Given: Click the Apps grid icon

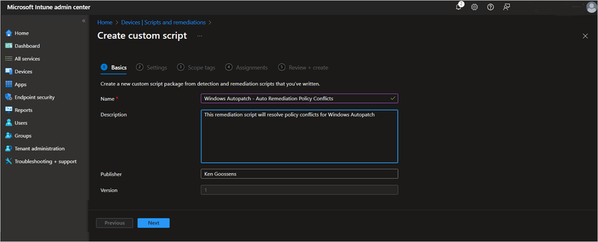Looking at the screenshot, I should pyautogui.click(x=9, y=84).
